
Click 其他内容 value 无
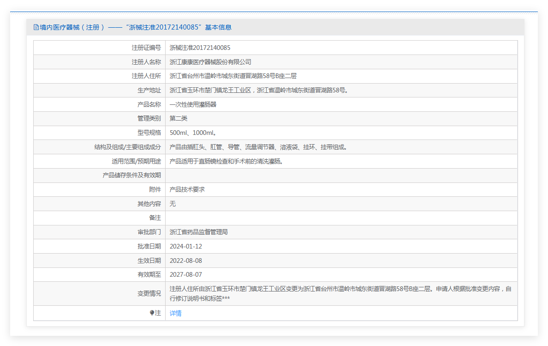click(173, 204)
